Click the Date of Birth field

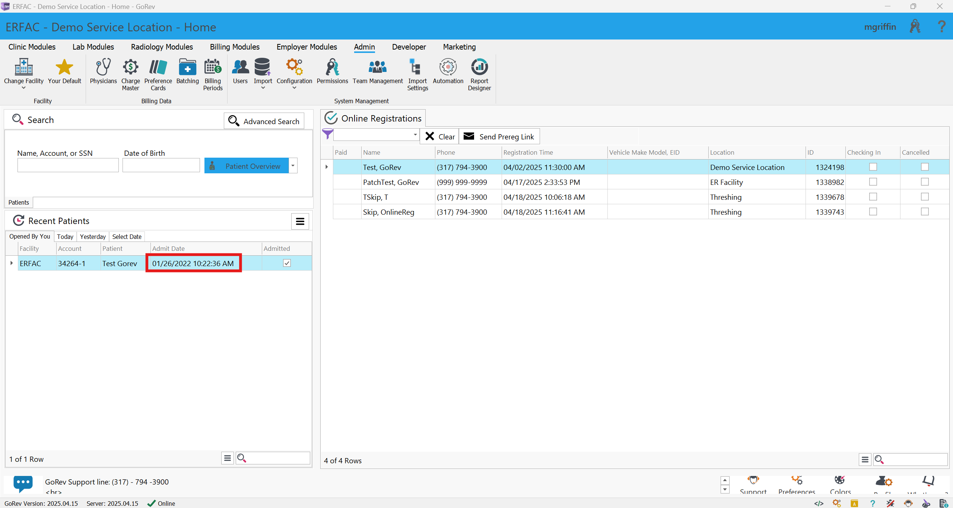coord(161,165)
